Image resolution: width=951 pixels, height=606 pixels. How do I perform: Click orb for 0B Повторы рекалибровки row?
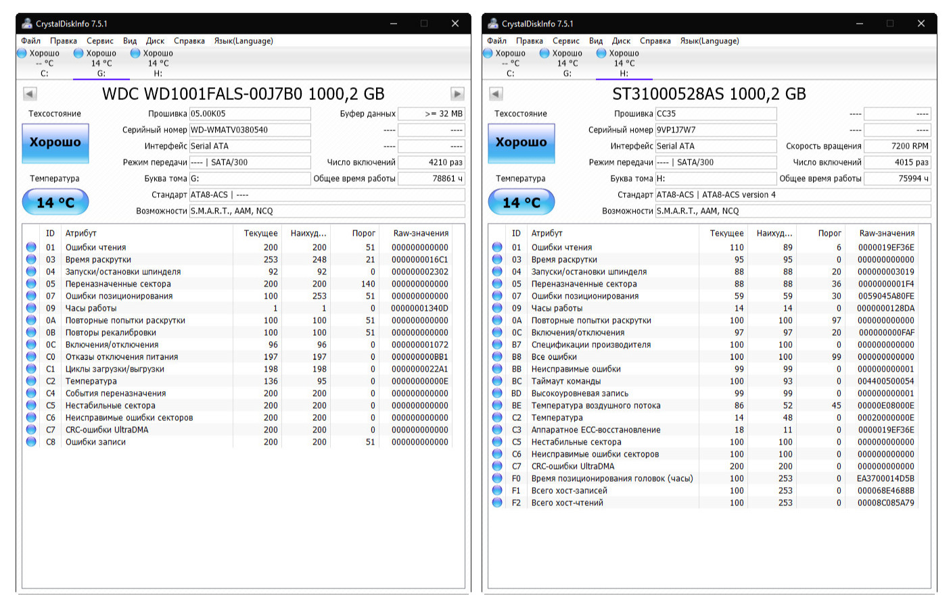[31, 332]
